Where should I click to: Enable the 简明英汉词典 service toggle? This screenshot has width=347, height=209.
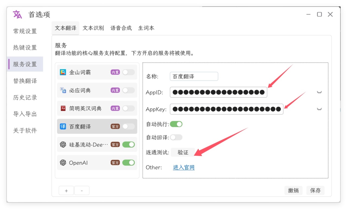click(x=128, y=108)
